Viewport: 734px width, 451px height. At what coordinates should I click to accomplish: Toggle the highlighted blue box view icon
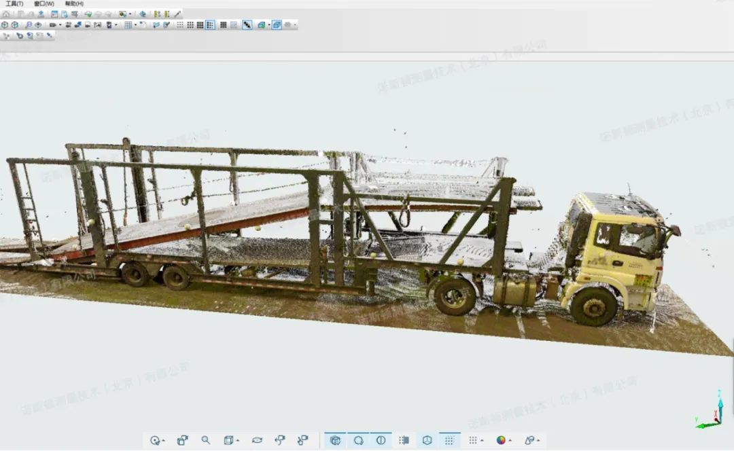coord(277,25)
